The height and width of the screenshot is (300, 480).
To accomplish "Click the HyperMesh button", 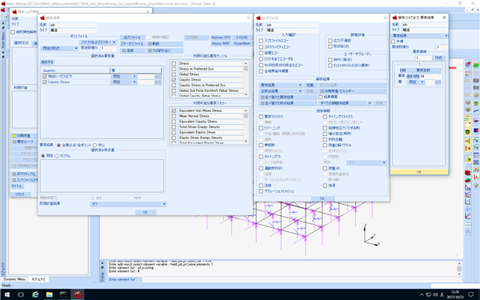I will click(242, 43).
